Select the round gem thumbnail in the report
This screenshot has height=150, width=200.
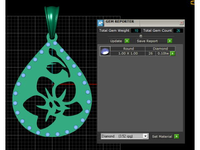tap(105, 51)
